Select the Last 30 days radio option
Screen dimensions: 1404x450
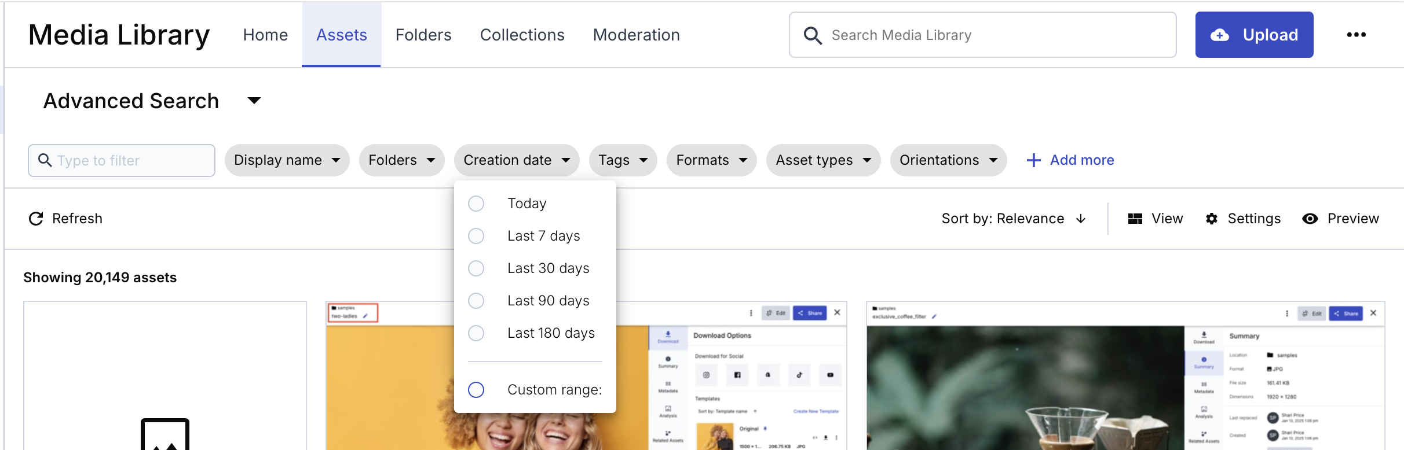point(476,268)
